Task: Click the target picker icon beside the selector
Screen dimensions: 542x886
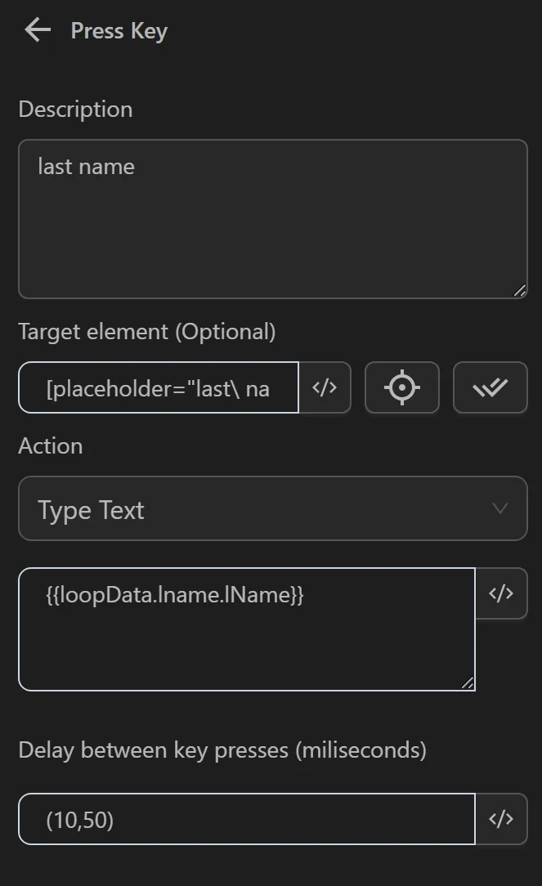Action: click(401, 387)
